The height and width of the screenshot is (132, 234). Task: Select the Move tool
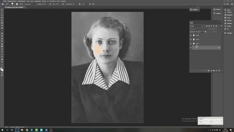2,10
